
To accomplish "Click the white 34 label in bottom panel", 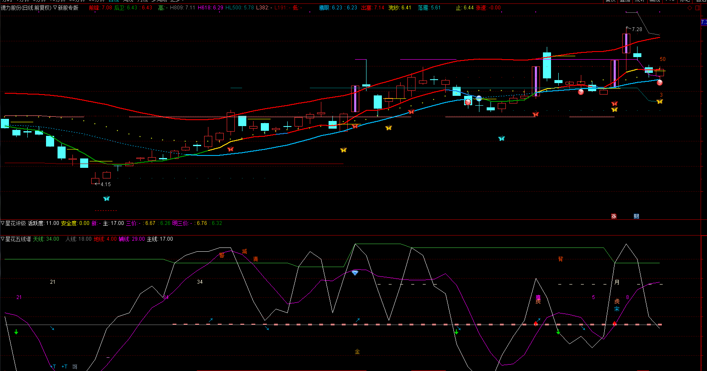I will pyautogui.click(x=200, y=282).
